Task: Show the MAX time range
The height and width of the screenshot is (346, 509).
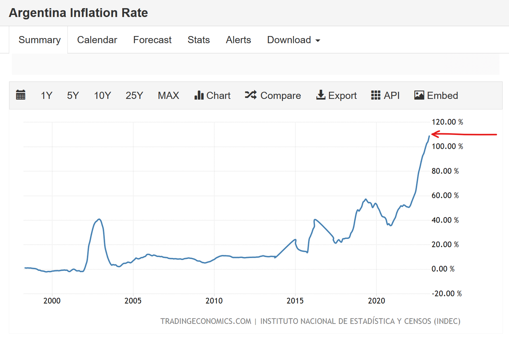Action: (x=168, y=96)
